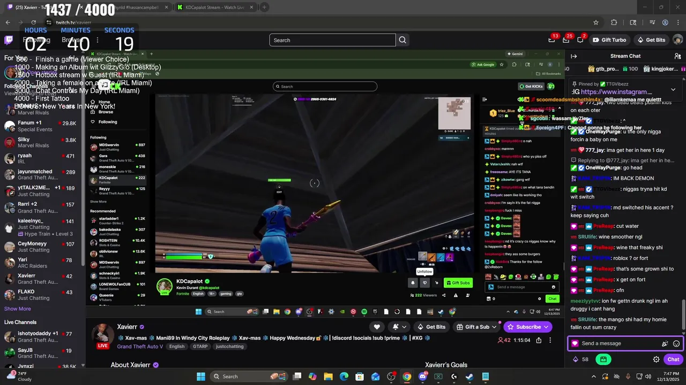Open Prime loot with 13 badge
Image resolution: width=686 pixels, height=385 pixels.
(x=552, y=40)
